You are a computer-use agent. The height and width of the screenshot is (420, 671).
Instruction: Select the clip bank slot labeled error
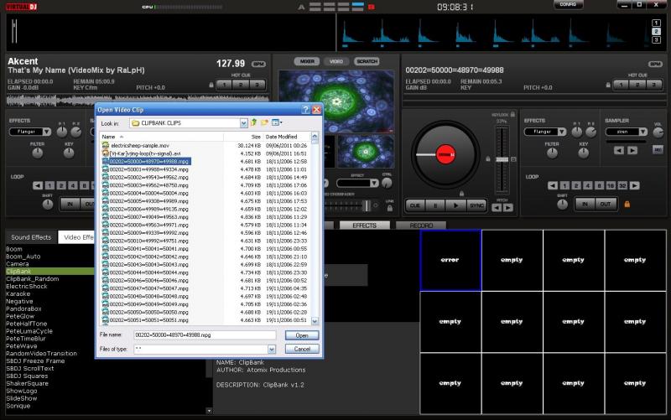point(450,260)
